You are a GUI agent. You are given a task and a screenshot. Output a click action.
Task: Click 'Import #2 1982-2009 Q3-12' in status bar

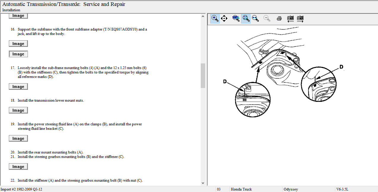22,189
